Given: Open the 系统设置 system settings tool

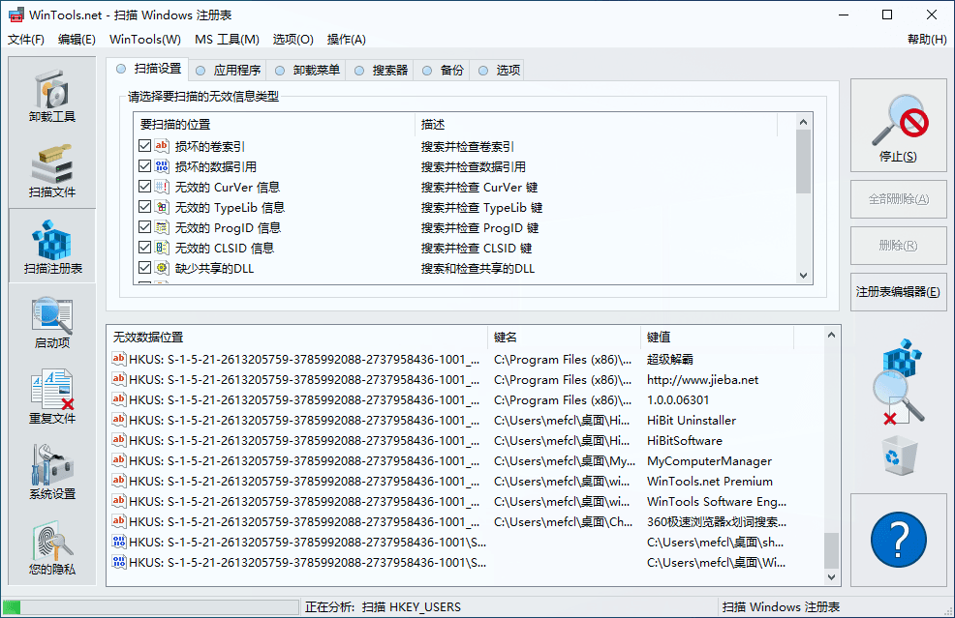Looking at the screenshot, I should tap(52, 472).
